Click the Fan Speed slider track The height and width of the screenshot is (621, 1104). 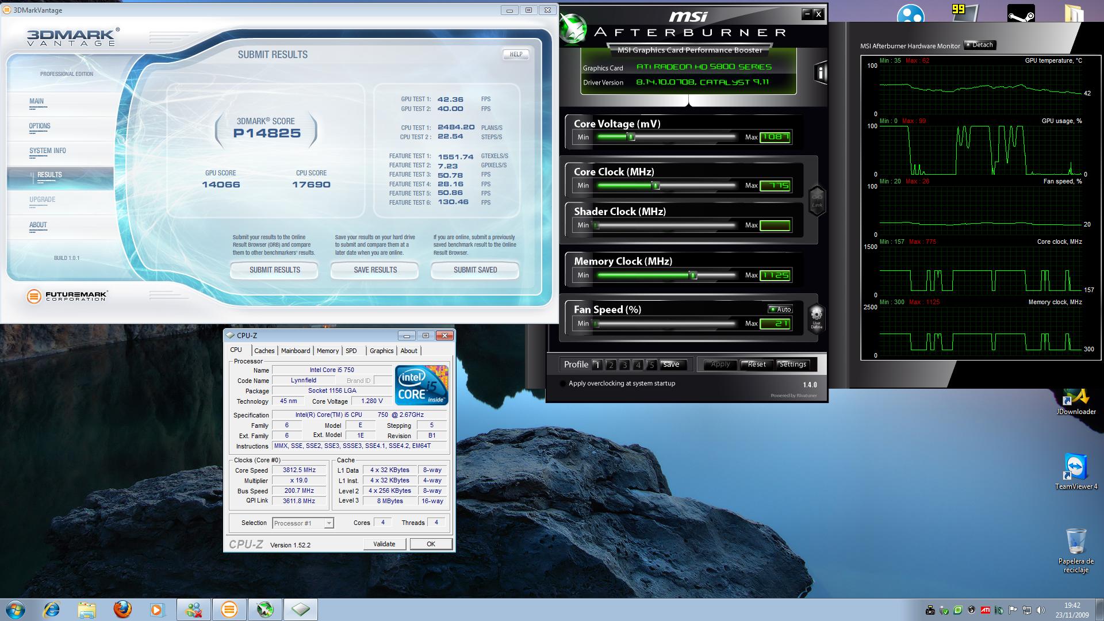tap(666, 324)
